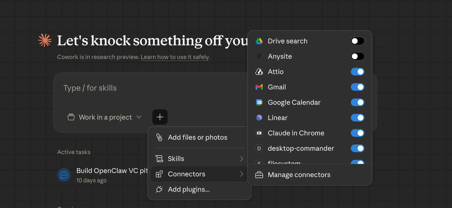The width and height of the screenshot is (452, 208).
Task: Open the Work in a project dropdown
Action: click(105, 117)
